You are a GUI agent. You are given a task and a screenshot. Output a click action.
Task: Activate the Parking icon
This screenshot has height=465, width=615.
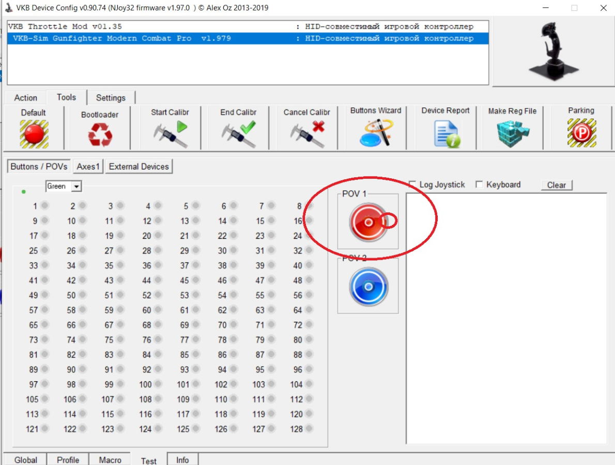coord(581,133)
